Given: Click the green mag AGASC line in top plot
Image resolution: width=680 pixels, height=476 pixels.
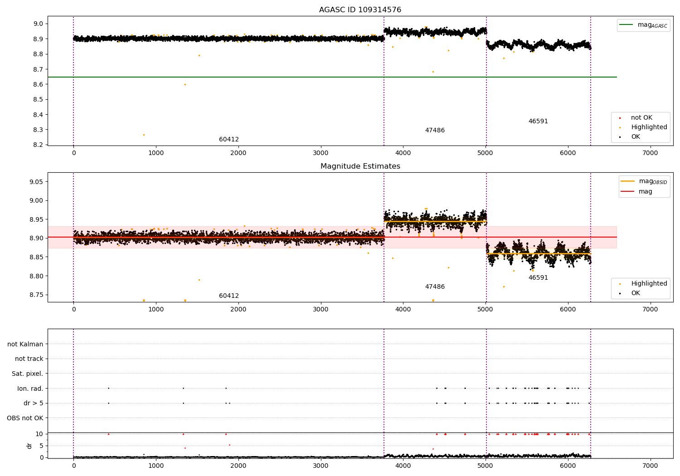Looking at the screenshot, I should (x=332, y=77).
